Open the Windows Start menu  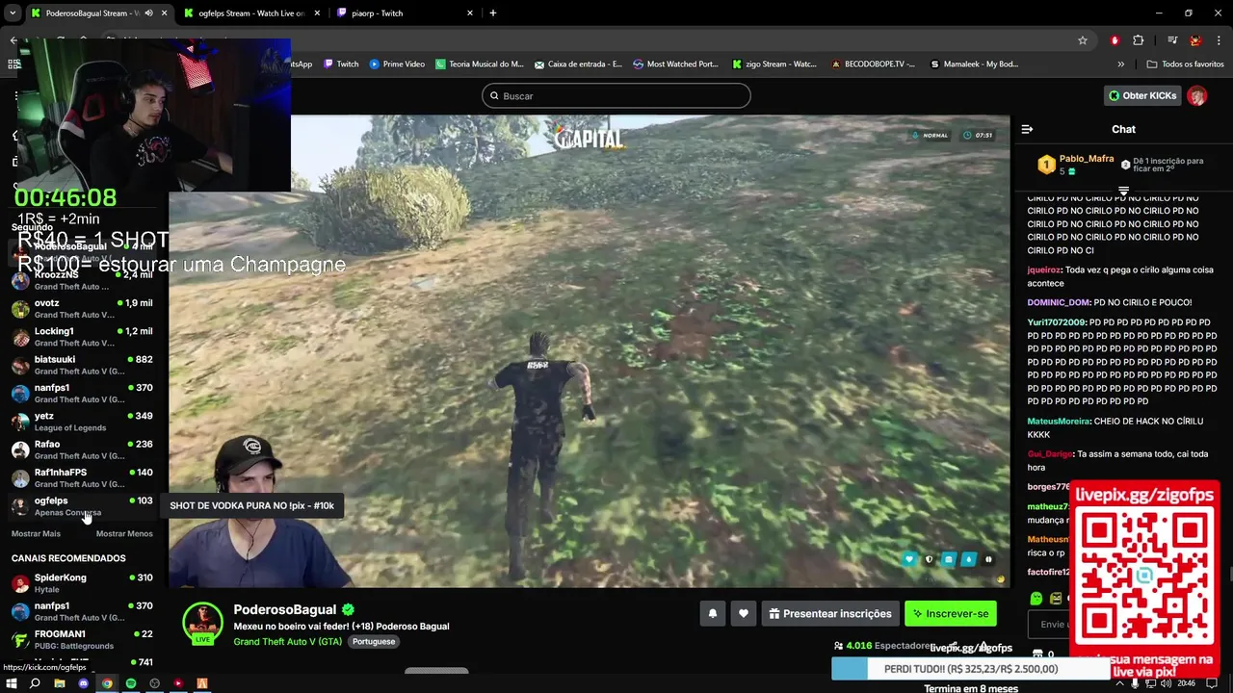11,683
